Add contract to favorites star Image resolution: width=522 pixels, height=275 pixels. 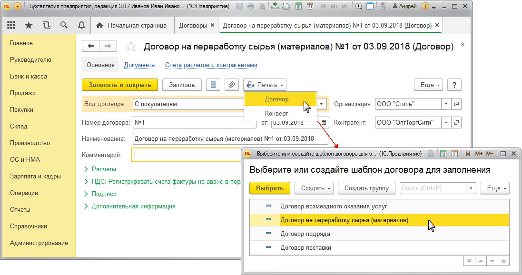coord(131,46)
